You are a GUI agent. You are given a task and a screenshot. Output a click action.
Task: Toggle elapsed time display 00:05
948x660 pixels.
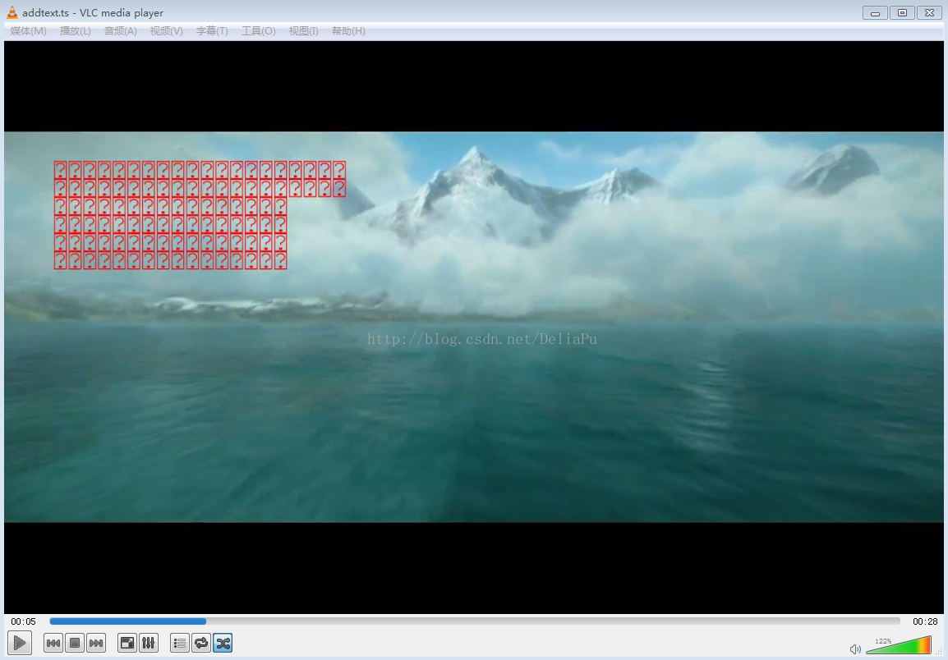tap(24, 621)
